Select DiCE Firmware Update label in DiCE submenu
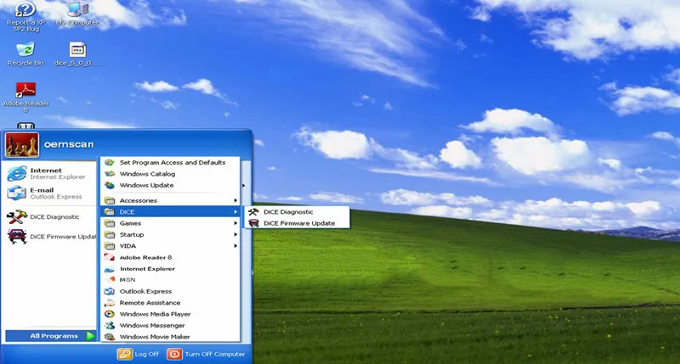This screenshot has height=364, width=680. coord(299,223)
